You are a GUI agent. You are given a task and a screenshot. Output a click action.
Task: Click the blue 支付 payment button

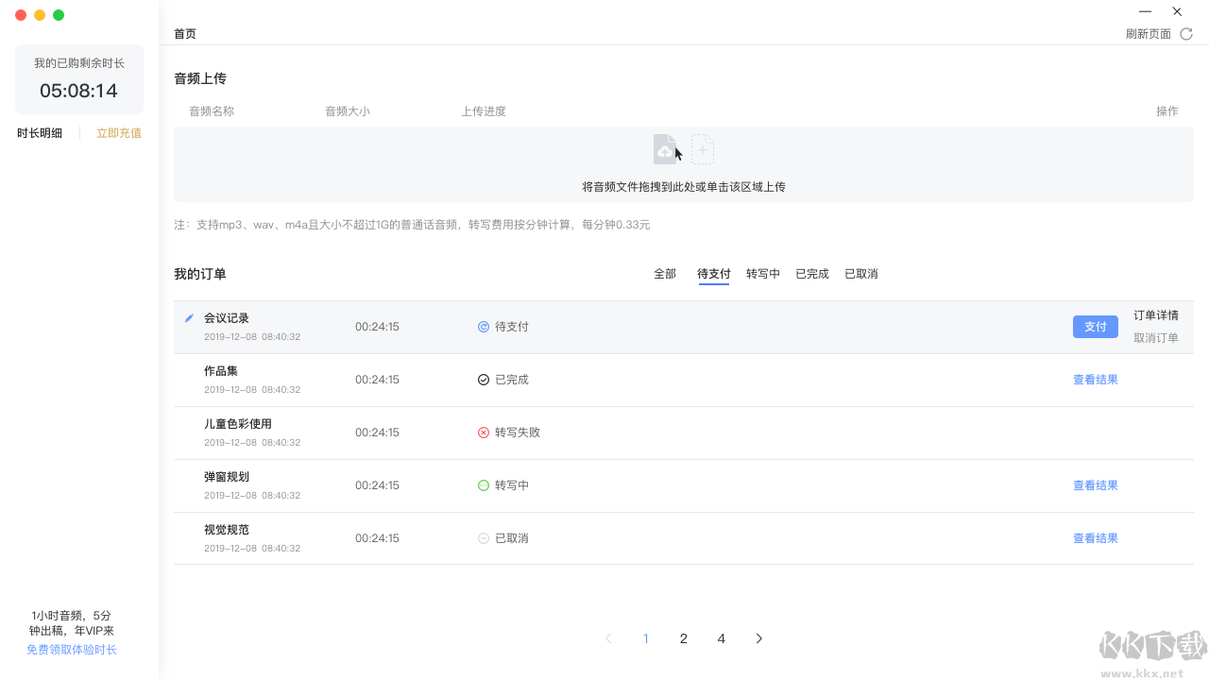point(1095,326)
